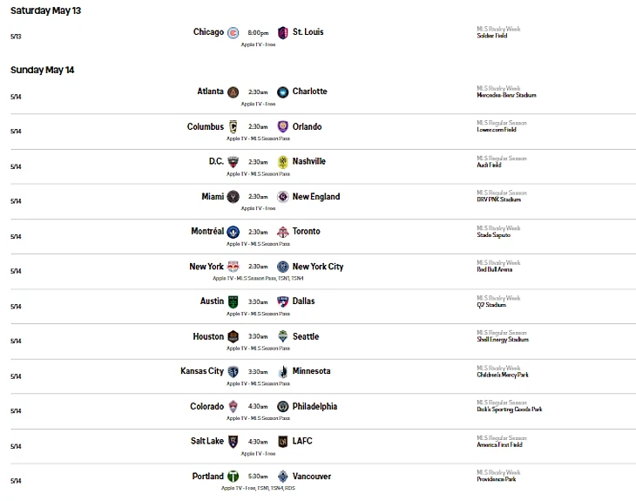Viewport: 636px width, 501px height.
Task: Click the 8:00pm Chicago vs St. Louis kickoff time
Action: click(x=258, y=33)
